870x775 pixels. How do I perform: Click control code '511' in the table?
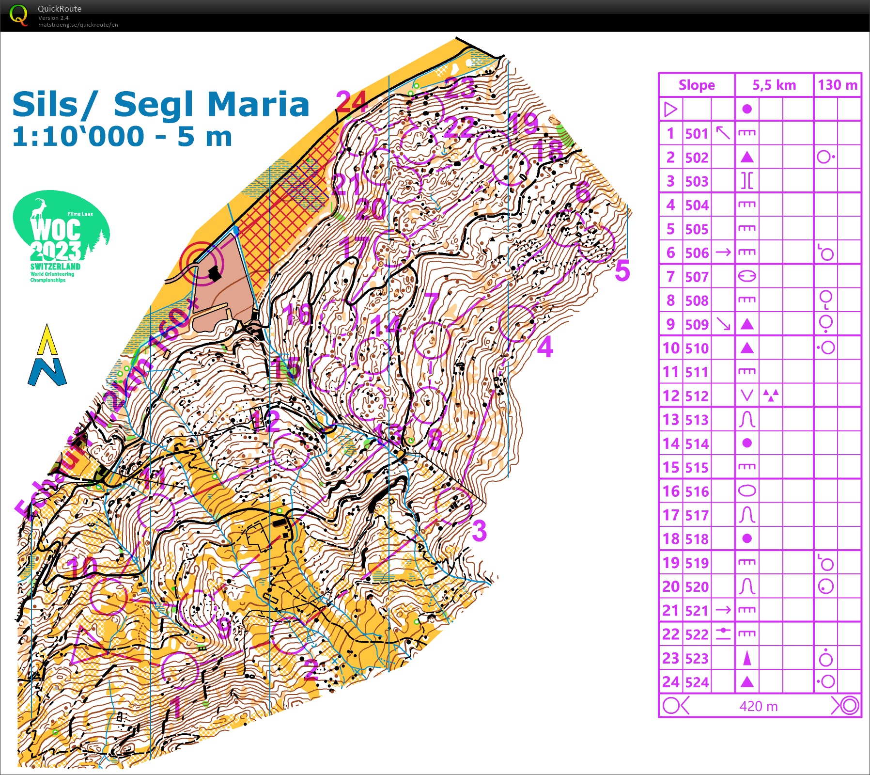tap(697, 372)
